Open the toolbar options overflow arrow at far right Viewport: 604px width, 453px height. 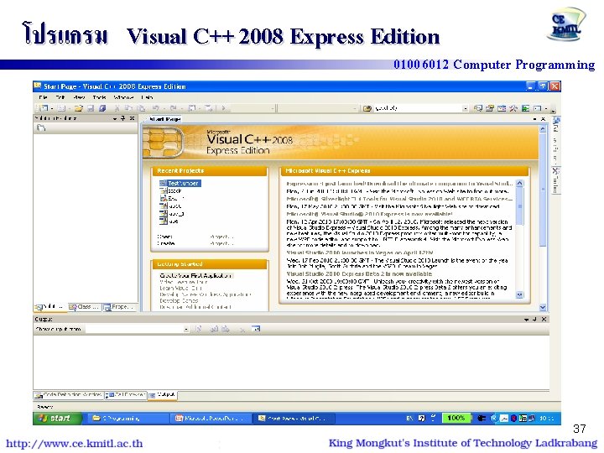coord(553,110)
